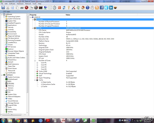The image size is (154, 123).
Task: Launch Google Chrome from the taskbar
Action: 18,120
